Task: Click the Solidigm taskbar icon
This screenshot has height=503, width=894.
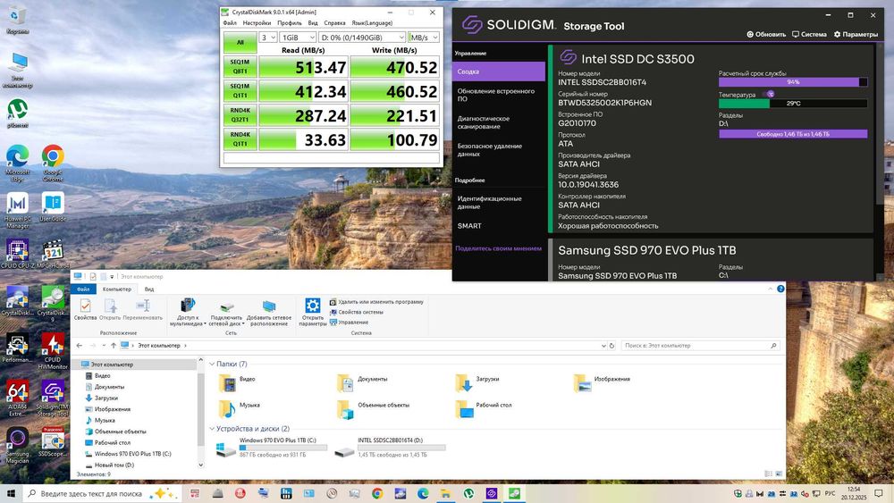Action: click(x=492, y=493)
